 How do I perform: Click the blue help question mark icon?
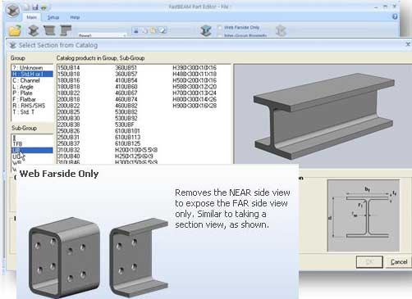click(x=395, y=16)
